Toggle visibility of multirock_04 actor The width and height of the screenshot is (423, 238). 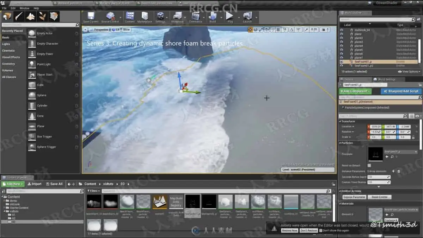pyautogui.click(x=341, y=30)
